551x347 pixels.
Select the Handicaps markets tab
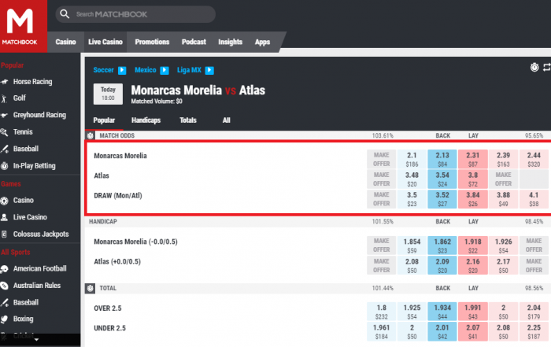[x=146, y=120]
